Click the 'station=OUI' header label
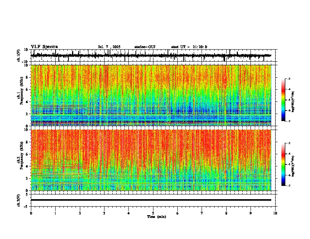This screenshot has height=239, width=310. (x=145, y=47)
